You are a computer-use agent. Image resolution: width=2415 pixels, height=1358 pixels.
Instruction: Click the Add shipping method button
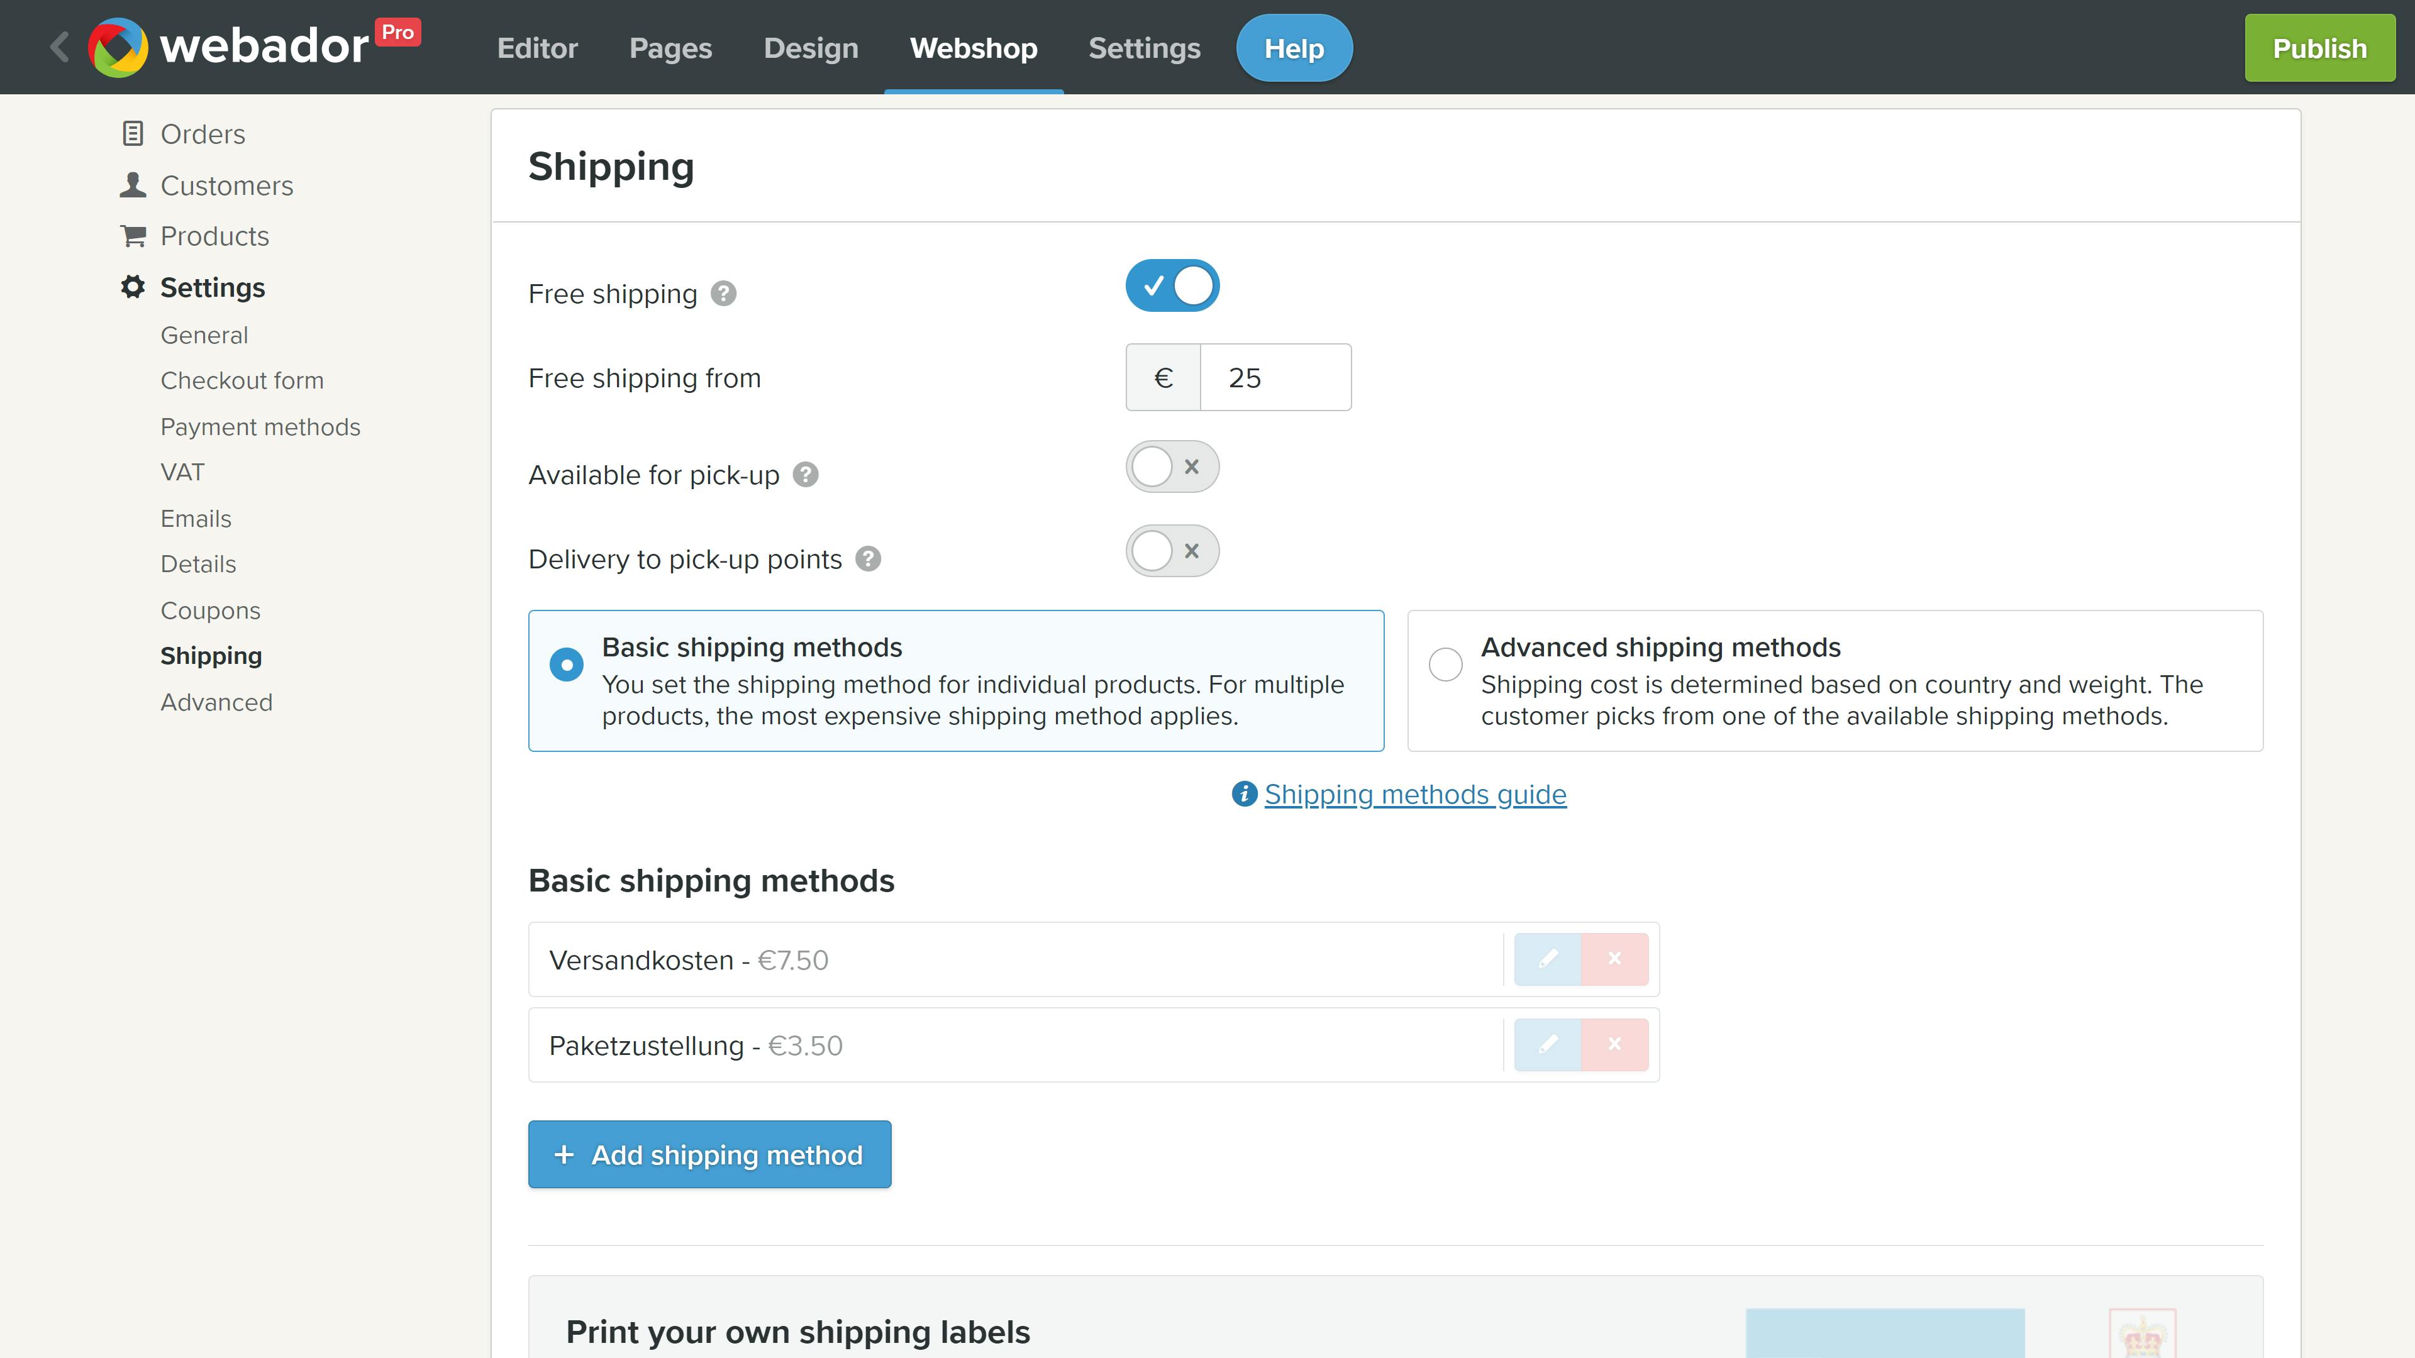pyautogui.click(x=709, y=1155)
